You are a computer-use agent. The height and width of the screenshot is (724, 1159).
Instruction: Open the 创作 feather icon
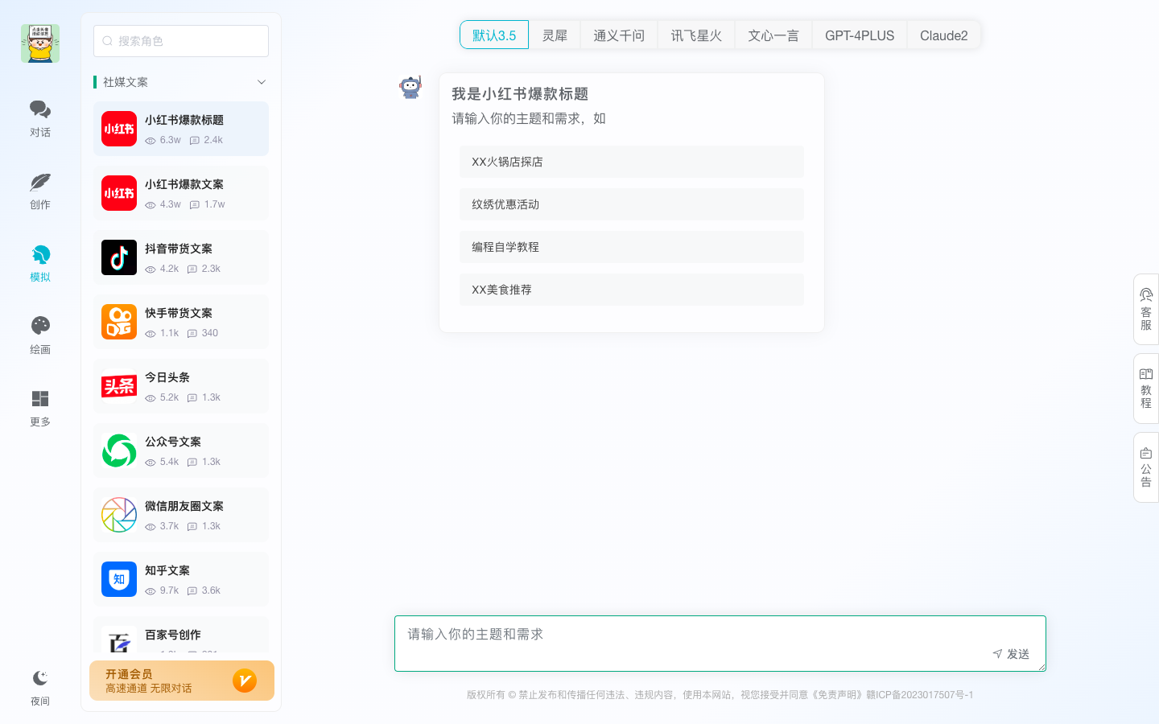point(40,191)
